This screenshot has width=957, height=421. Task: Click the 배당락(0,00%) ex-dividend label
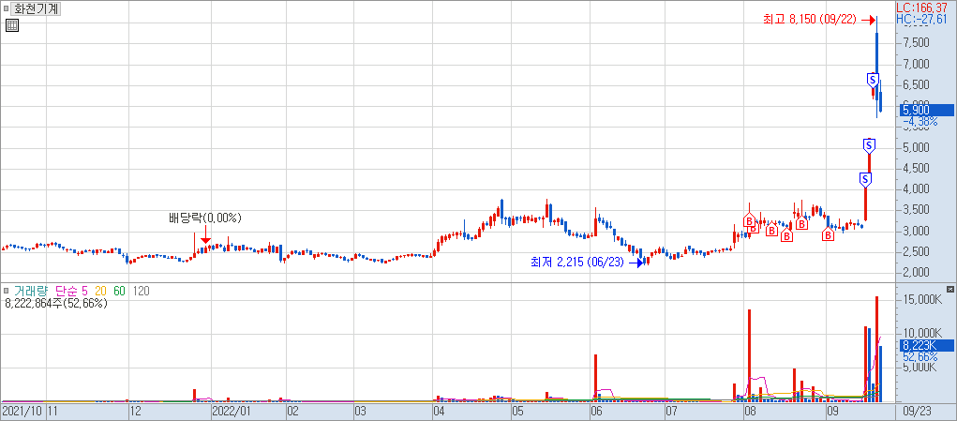point(205,218)
